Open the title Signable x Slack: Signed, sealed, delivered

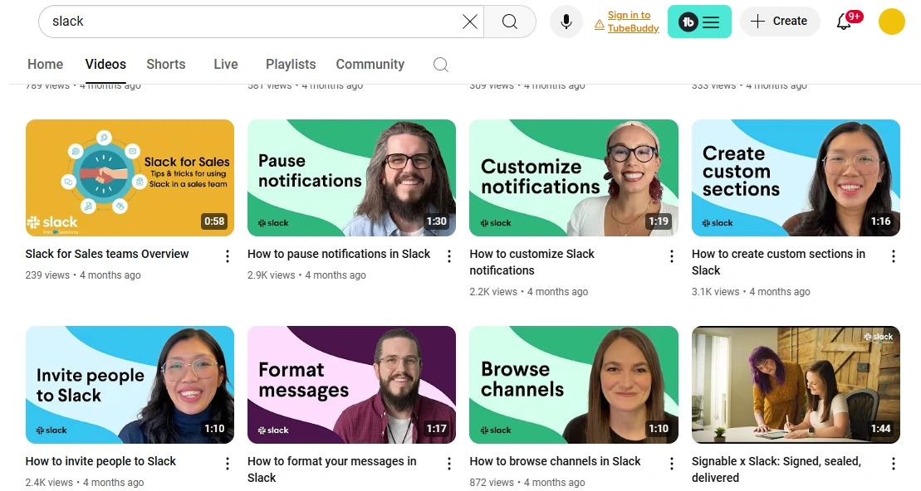(776, 470)
